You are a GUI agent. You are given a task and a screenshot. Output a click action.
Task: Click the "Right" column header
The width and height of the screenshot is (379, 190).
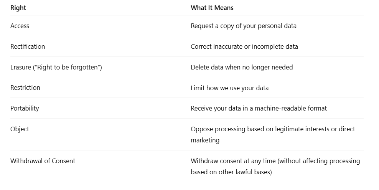[x=18, y=8]
